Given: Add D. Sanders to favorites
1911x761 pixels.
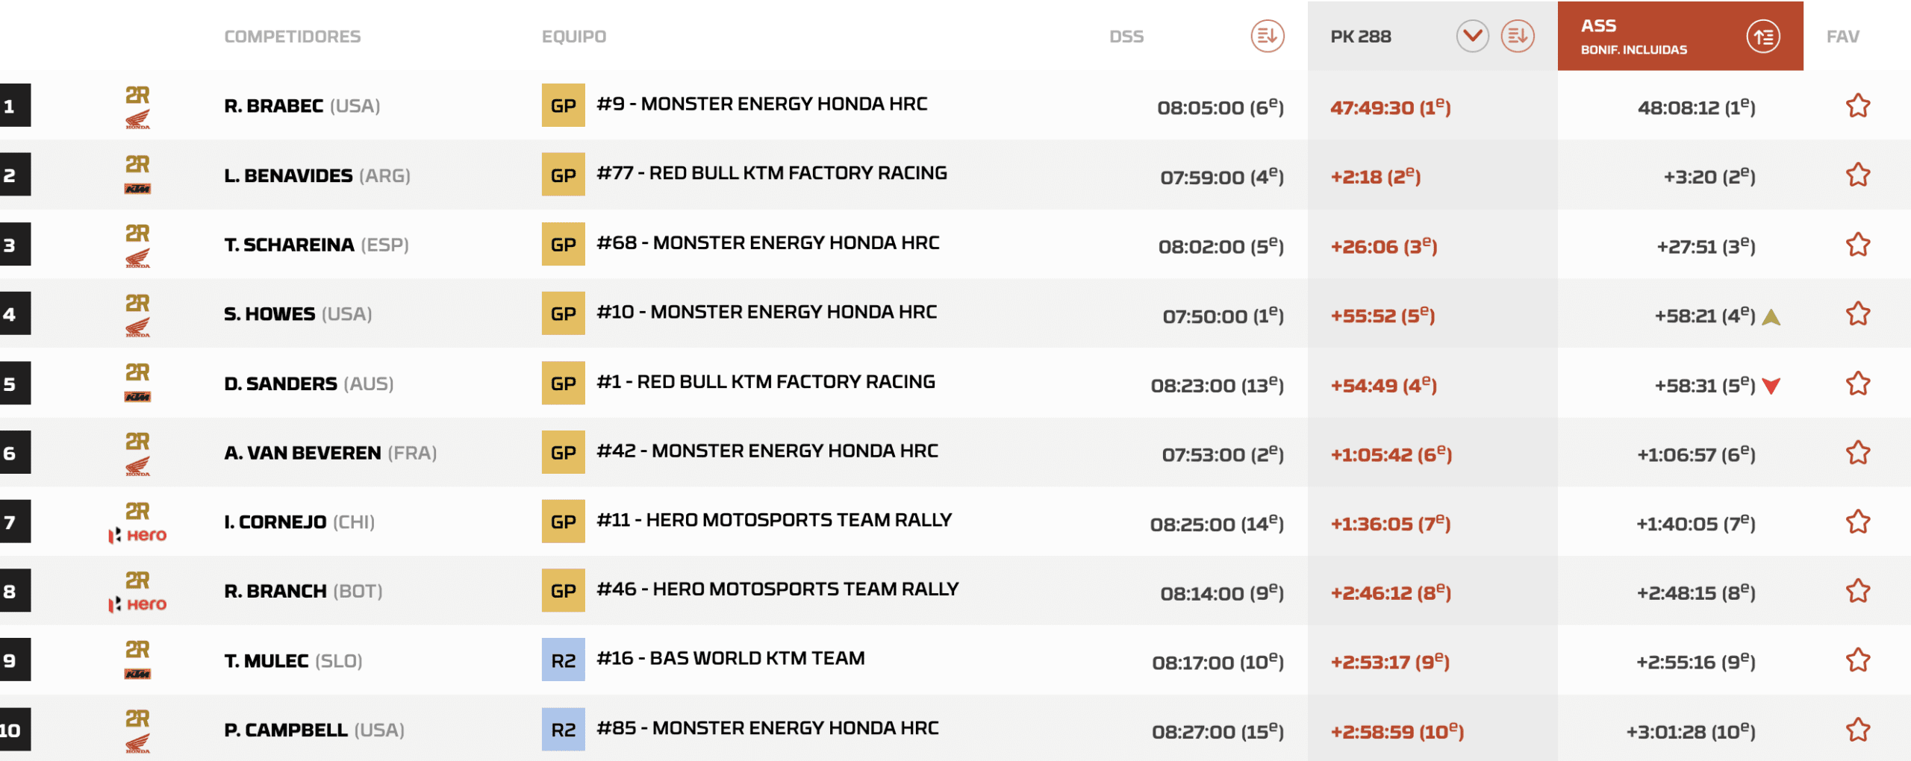Looking at the screenshot, I should coord(1857,383).
